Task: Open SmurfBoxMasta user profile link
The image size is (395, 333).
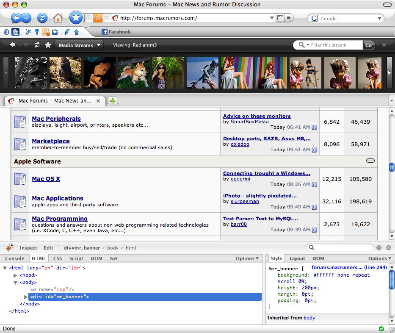Action: tap(250, 122)
